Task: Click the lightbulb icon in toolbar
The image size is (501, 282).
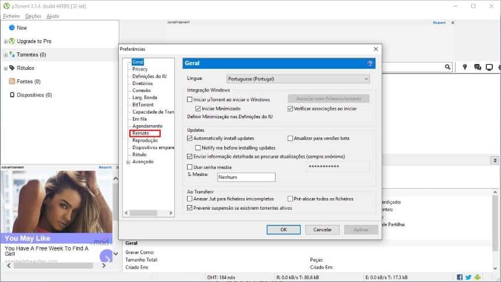Action: 465,67
